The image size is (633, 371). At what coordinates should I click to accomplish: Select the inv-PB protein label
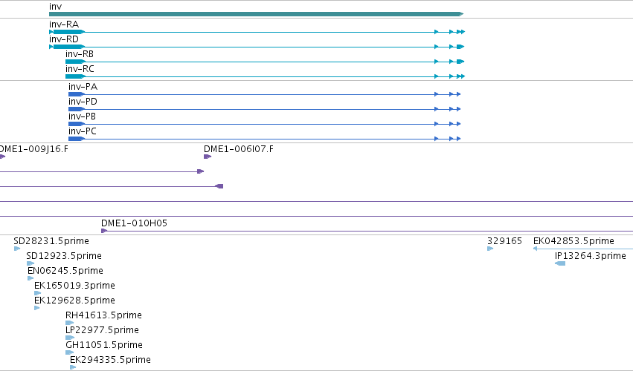82,116
